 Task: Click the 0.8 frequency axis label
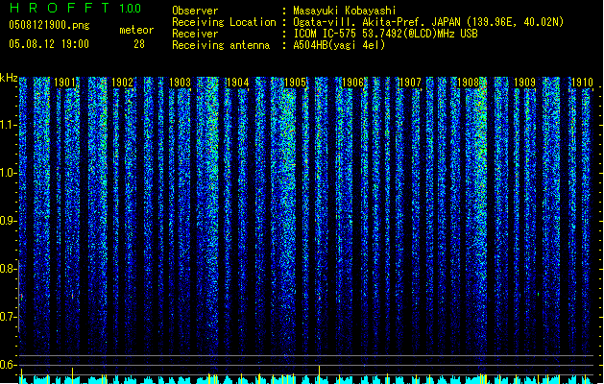point(9,269)
